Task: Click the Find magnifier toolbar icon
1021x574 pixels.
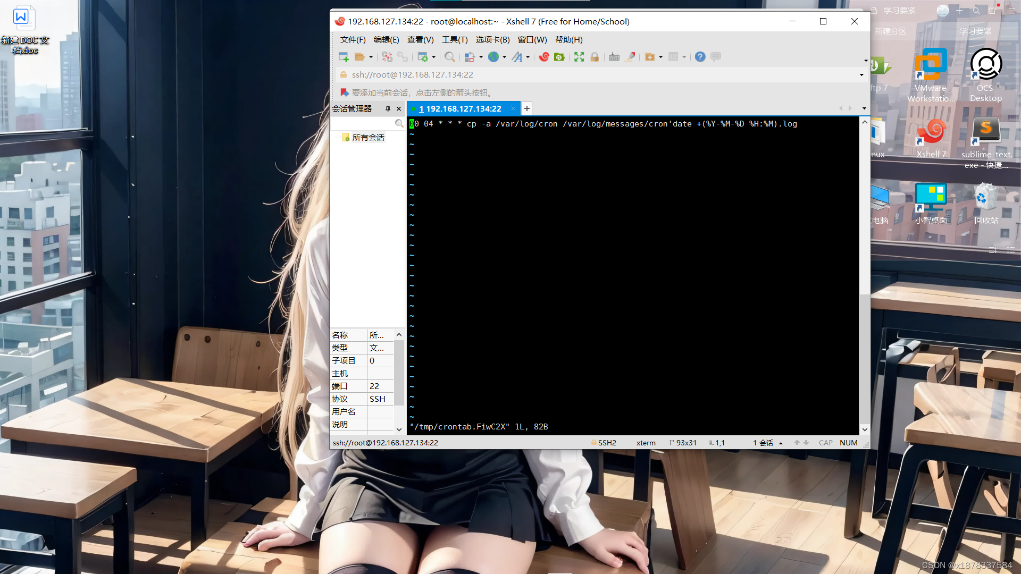Action: 450,57
